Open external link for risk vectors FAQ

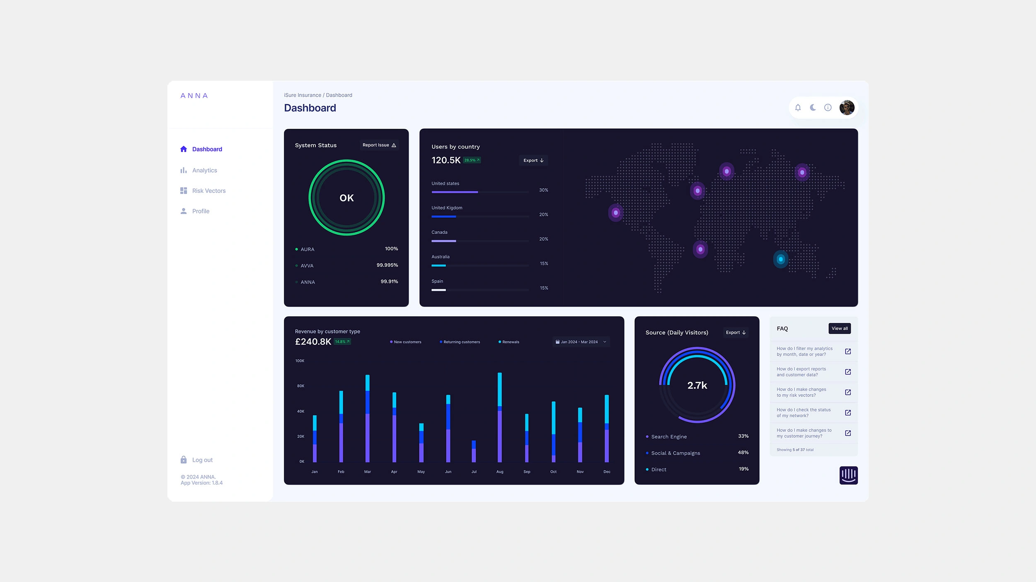pos(848,392)
